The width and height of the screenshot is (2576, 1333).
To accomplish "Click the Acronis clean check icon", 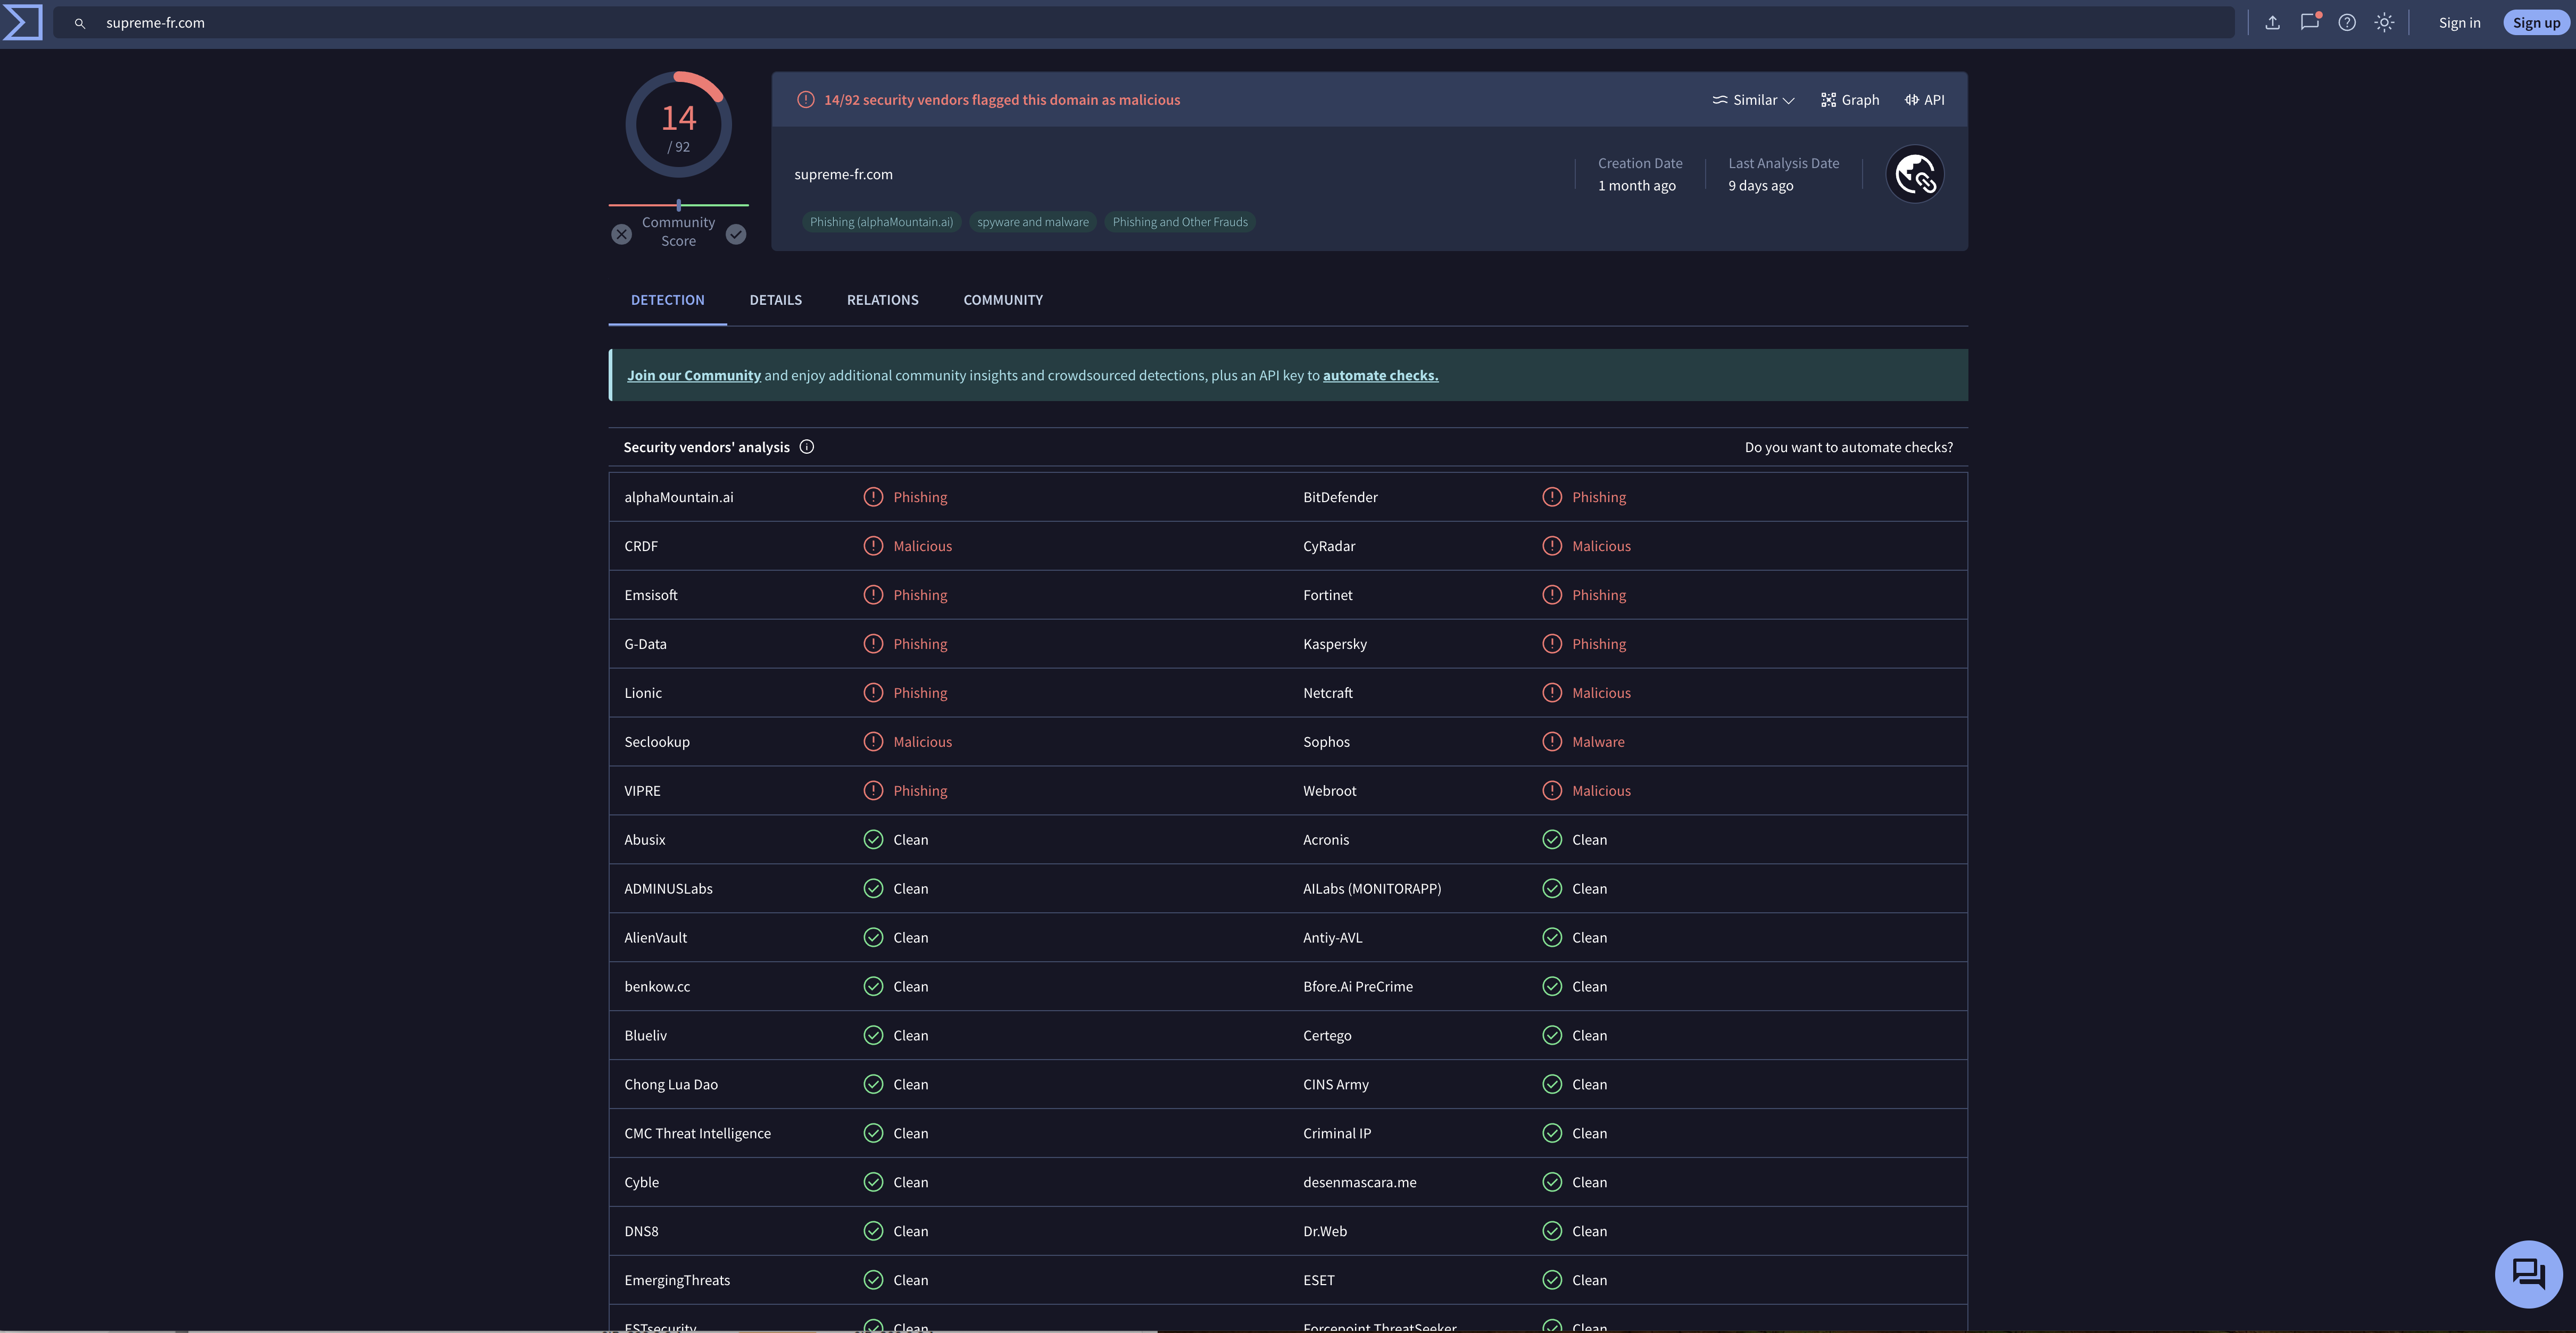I will 1552,840.
